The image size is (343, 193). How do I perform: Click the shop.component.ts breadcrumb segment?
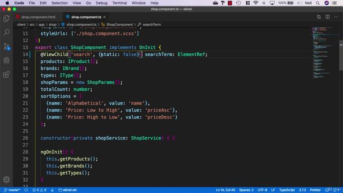79,25
